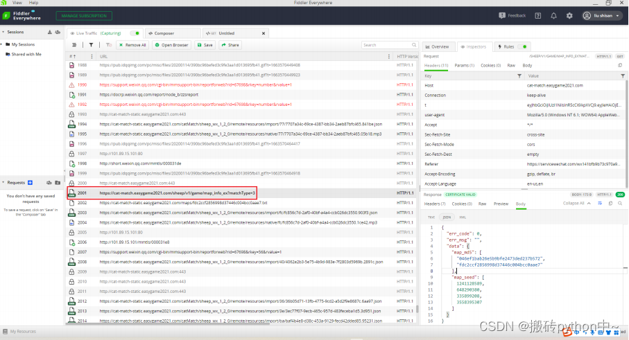Click the help question mark icon
Viewport: 629px width, 340px height.
538,15
